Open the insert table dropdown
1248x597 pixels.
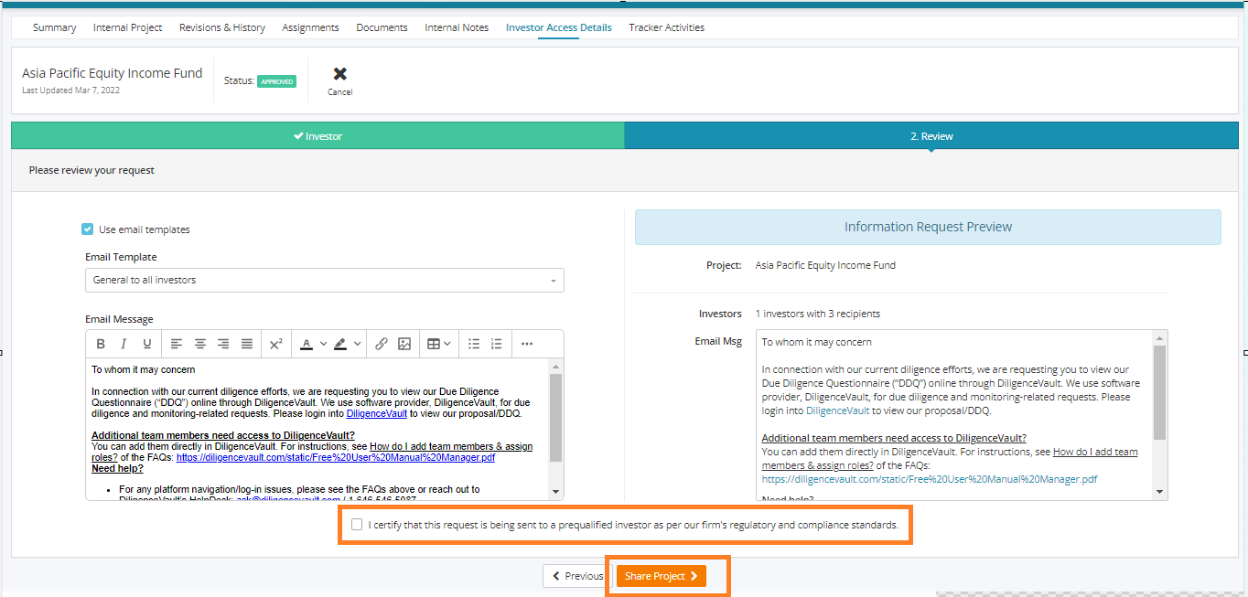[x=439, y=344]
